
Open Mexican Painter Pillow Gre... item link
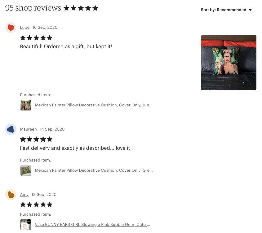tap(94, 170)
